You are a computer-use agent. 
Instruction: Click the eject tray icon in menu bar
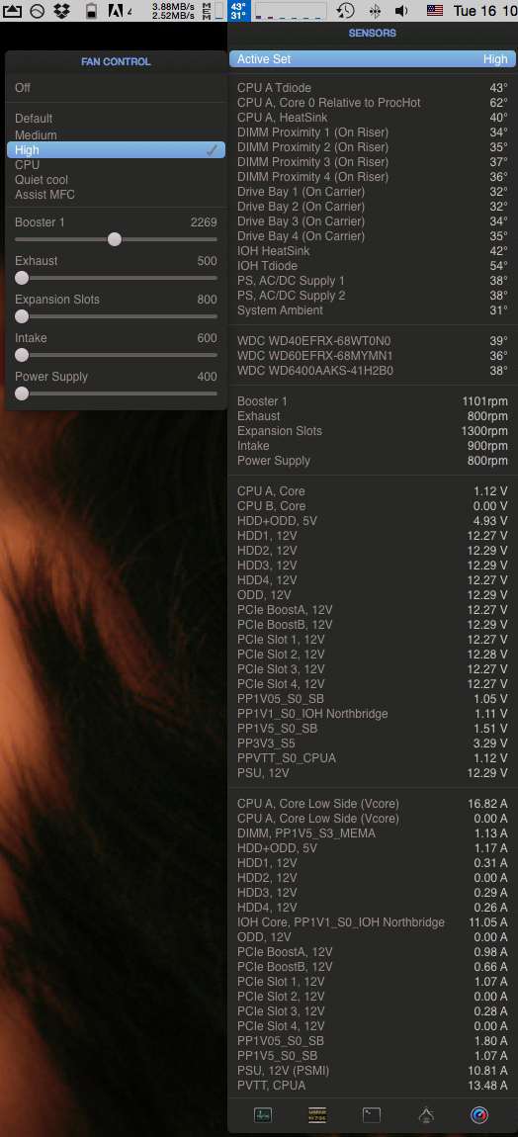(x=13, y=10)
